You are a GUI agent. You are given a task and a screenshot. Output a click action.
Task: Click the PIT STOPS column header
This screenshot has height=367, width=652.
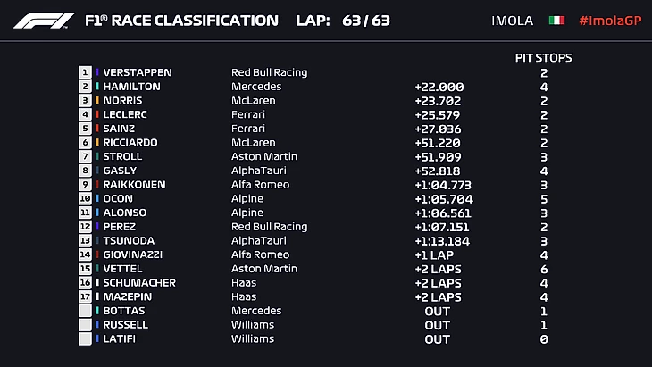pyautogui.click(x=544, y=57)
